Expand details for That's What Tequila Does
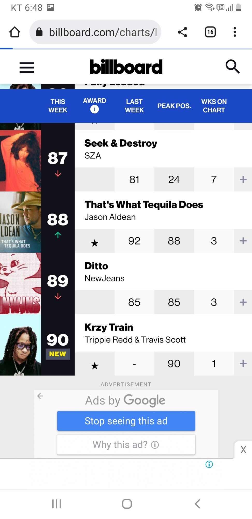Viewport: 252px width, 519px height. [243, 241]
